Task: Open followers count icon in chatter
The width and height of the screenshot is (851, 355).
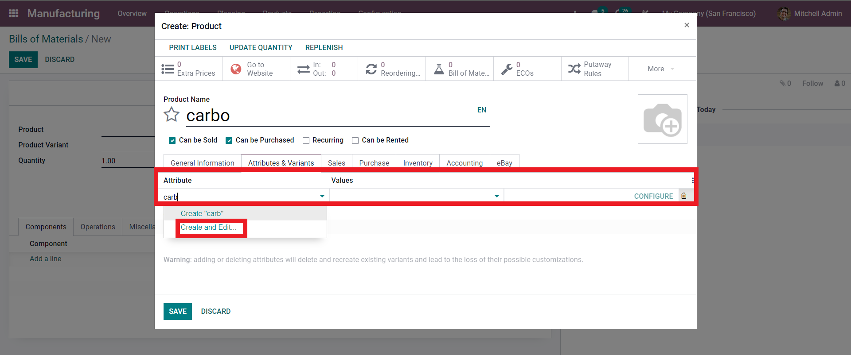Action: point(840,83)
